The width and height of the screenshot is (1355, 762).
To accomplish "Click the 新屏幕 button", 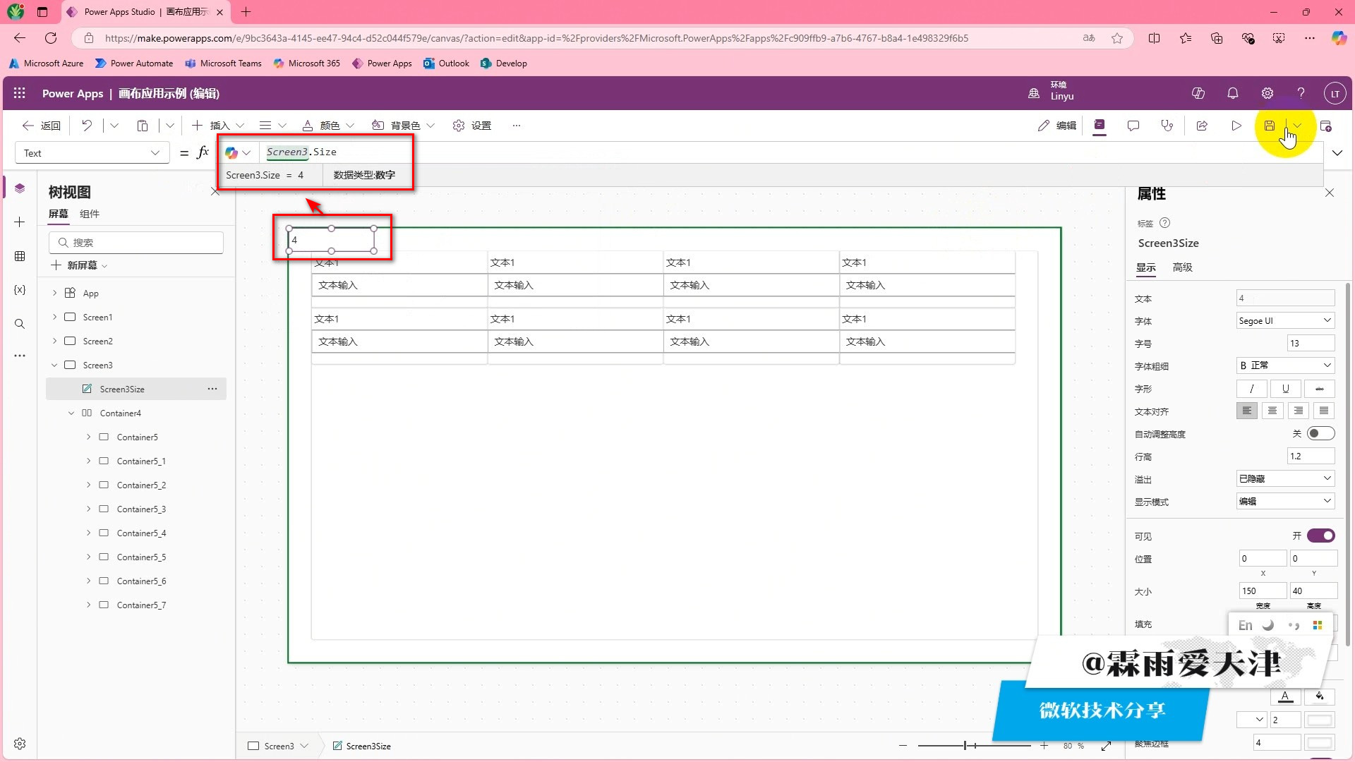I will 79,265.
